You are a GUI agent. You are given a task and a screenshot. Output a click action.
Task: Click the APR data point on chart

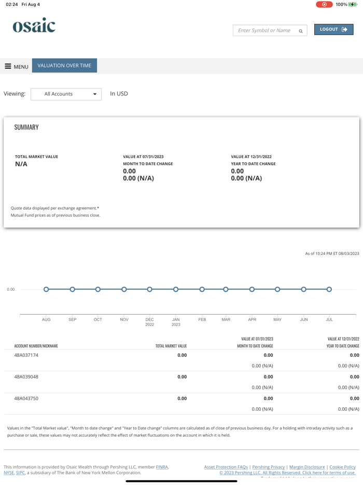[252, 290]
